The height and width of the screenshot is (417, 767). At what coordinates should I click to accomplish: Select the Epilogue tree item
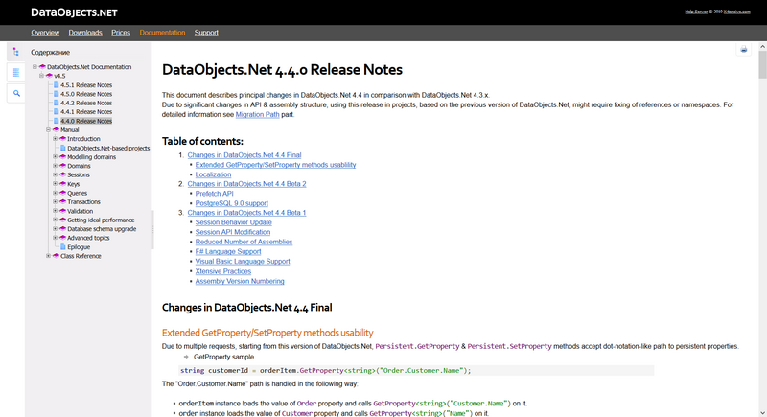click(79, 247)
